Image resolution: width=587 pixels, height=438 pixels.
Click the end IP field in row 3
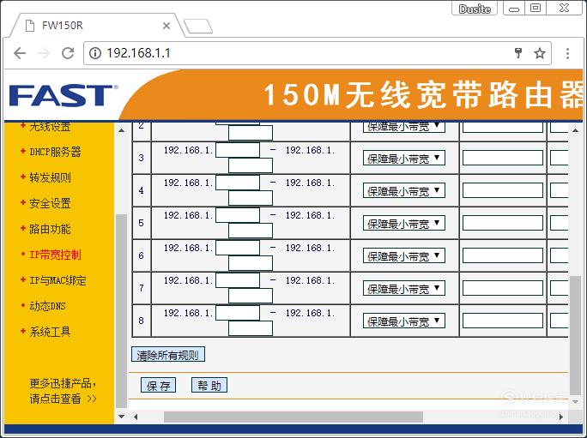(251, 165)
